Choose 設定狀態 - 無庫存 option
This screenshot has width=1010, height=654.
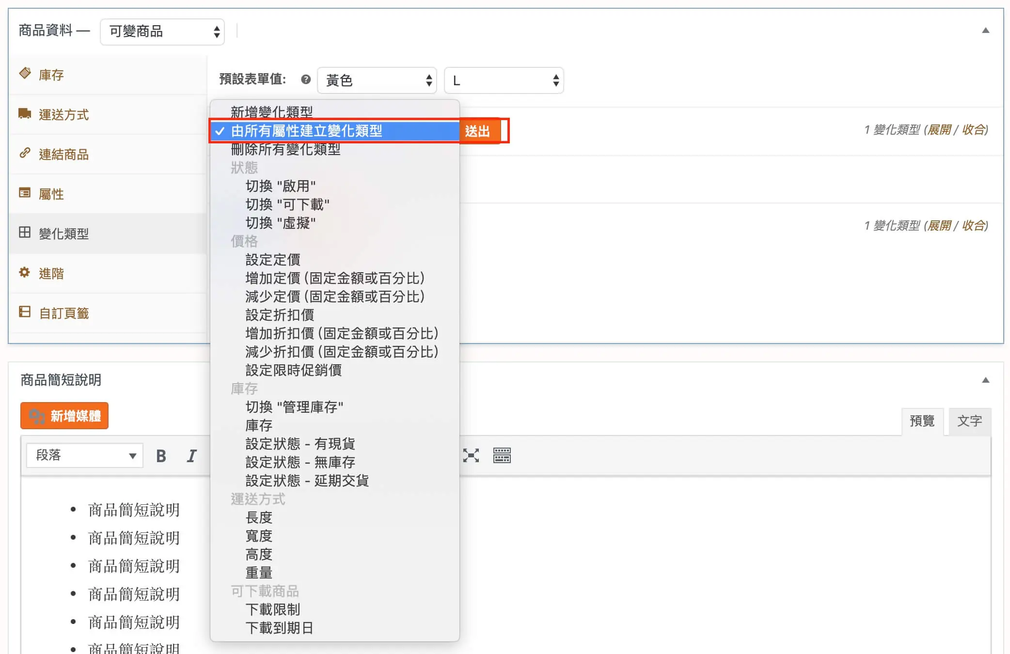pos(334,462)
